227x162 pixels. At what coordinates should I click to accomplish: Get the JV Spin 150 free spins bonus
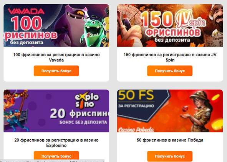pos(170,71)
